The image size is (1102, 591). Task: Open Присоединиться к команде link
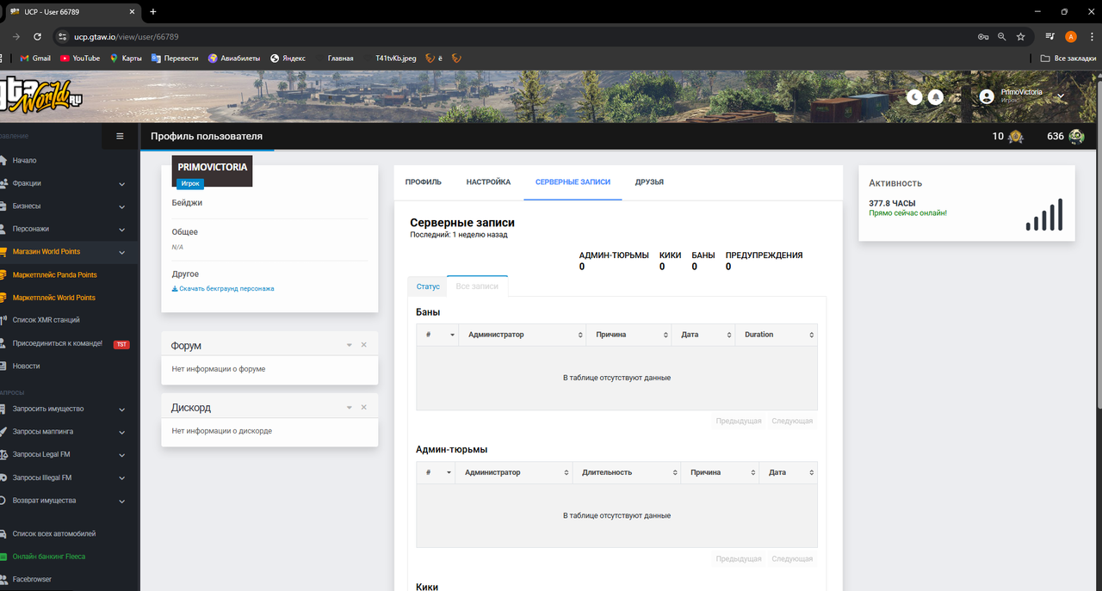57,343
